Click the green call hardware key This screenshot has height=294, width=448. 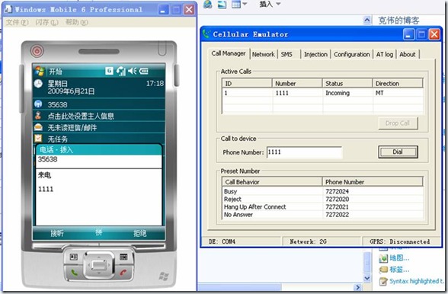click(74, 273)
